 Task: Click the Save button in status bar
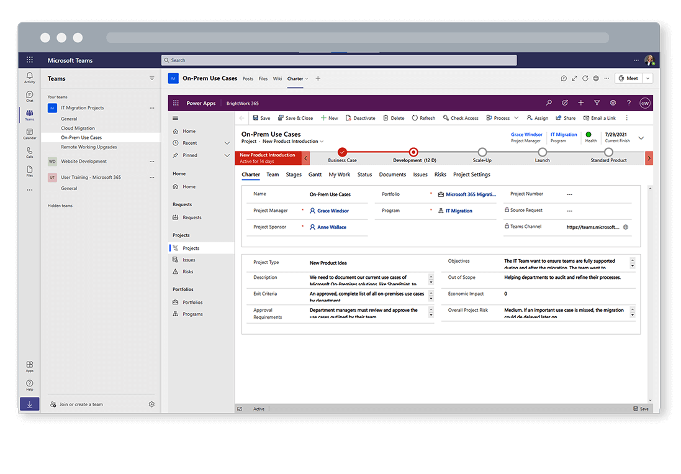click(x=641, y=408)
